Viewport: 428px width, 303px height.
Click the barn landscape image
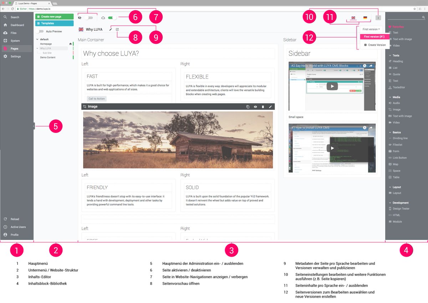point(178,140)
